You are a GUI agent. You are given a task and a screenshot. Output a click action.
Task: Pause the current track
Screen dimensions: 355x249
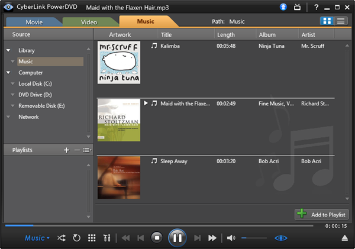(x=177, y=238)
